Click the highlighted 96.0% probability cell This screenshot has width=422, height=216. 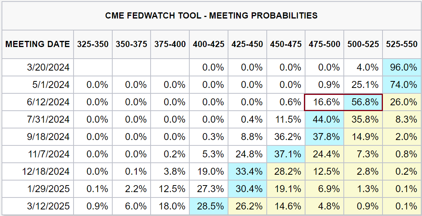pos(401,67)
